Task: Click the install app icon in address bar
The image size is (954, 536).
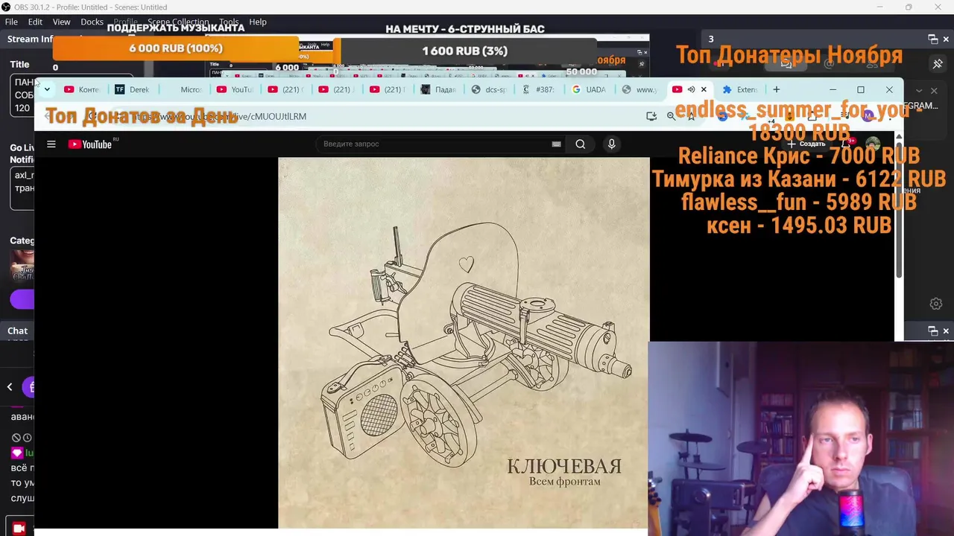Action: click(651, 116)
